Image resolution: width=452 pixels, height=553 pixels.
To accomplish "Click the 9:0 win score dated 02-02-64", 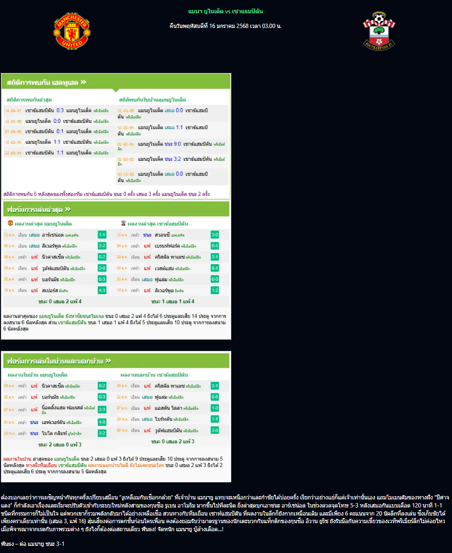I will (x=177, y=144).
